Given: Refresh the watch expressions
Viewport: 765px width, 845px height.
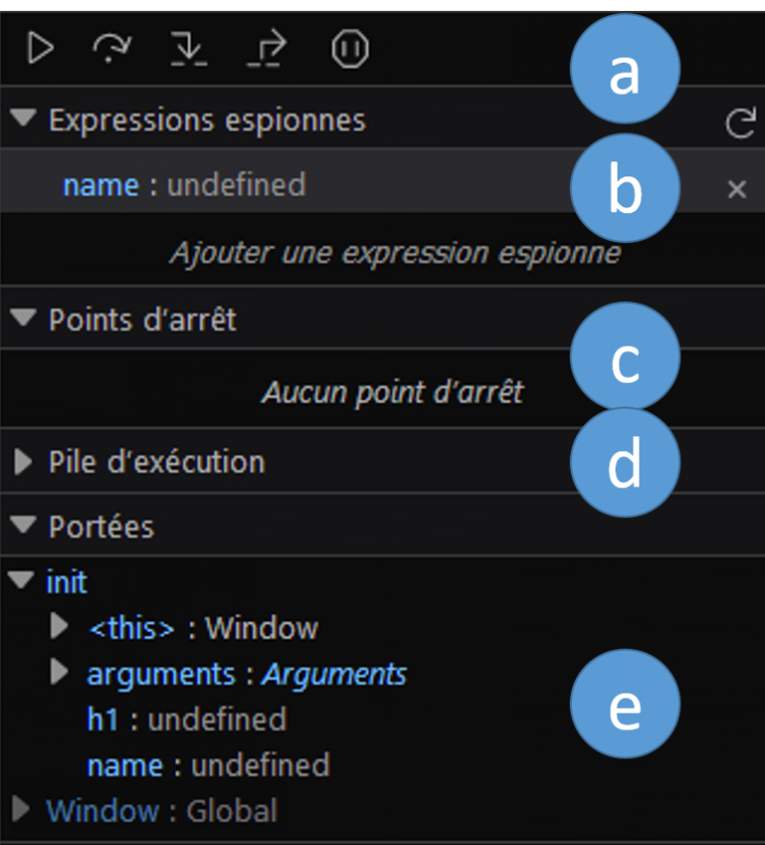Looking at the screenshot, I should [x=741, y=123].
